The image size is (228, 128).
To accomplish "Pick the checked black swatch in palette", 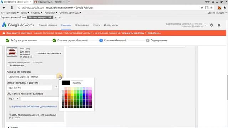I will pyautogui.click(x=63, y=107).
